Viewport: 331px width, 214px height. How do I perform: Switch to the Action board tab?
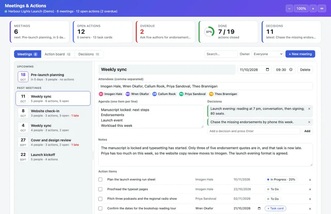click(x=57, y=54)
